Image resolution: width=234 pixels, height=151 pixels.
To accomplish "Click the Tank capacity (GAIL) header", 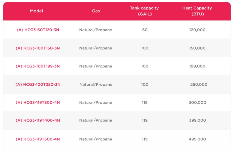I will coord(144,11).
